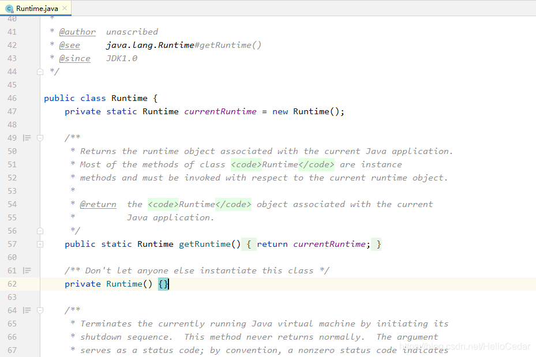Select the Runtime.java editor tab
Viewport: 536px width, 357px height.
click(36, 8)
